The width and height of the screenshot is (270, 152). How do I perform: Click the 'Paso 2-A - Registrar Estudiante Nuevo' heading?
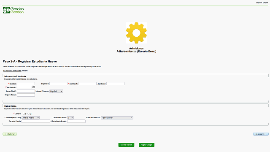pyautogui.click(x=30, y=61)
